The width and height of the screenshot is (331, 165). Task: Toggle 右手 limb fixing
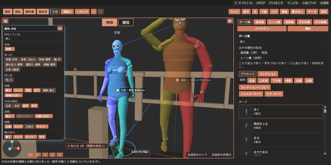(x=34, y=106)
